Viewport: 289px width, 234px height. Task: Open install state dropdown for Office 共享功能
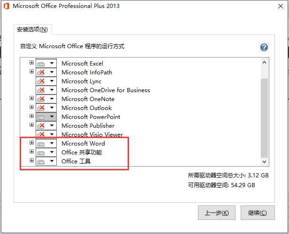[46, 152]
